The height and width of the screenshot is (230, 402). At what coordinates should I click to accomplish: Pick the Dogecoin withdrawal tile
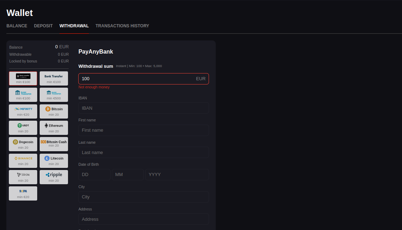pos(23,144)
